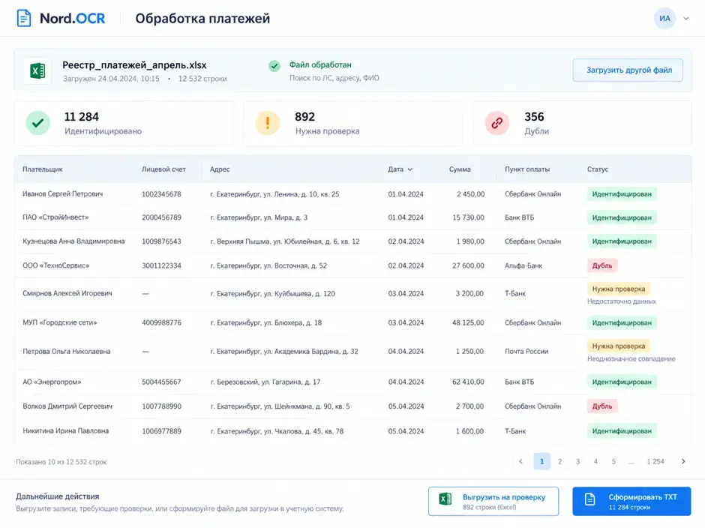The height and width of the screenshot is (528, 705).
Task: Open the 356 Дубли card
Action: click(x=582, y=124)
